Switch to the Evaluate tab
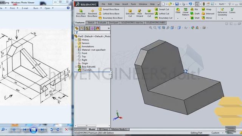The image size is (242, 136). 102,23
